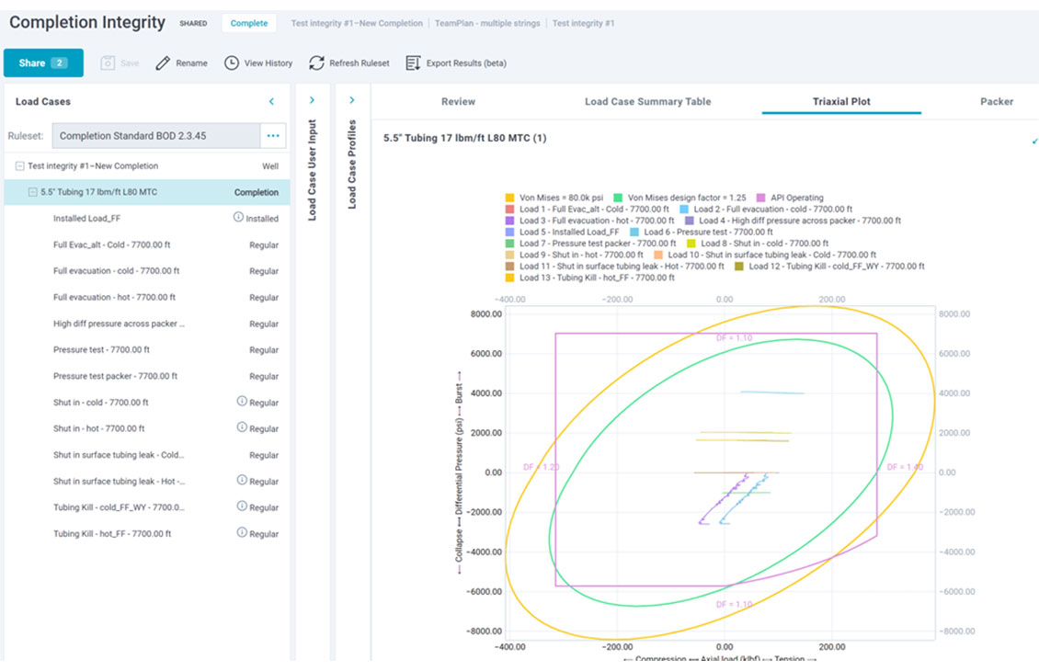The image size is (1039, 671).
Task: Click info icon for Shut in - cold
Action: tap(242, 402)
